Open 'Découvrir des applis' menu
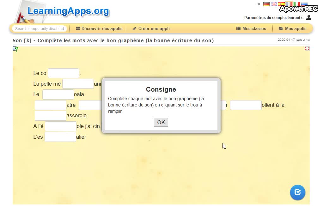This screenshot has height=206, width=323. click(99, 28)
